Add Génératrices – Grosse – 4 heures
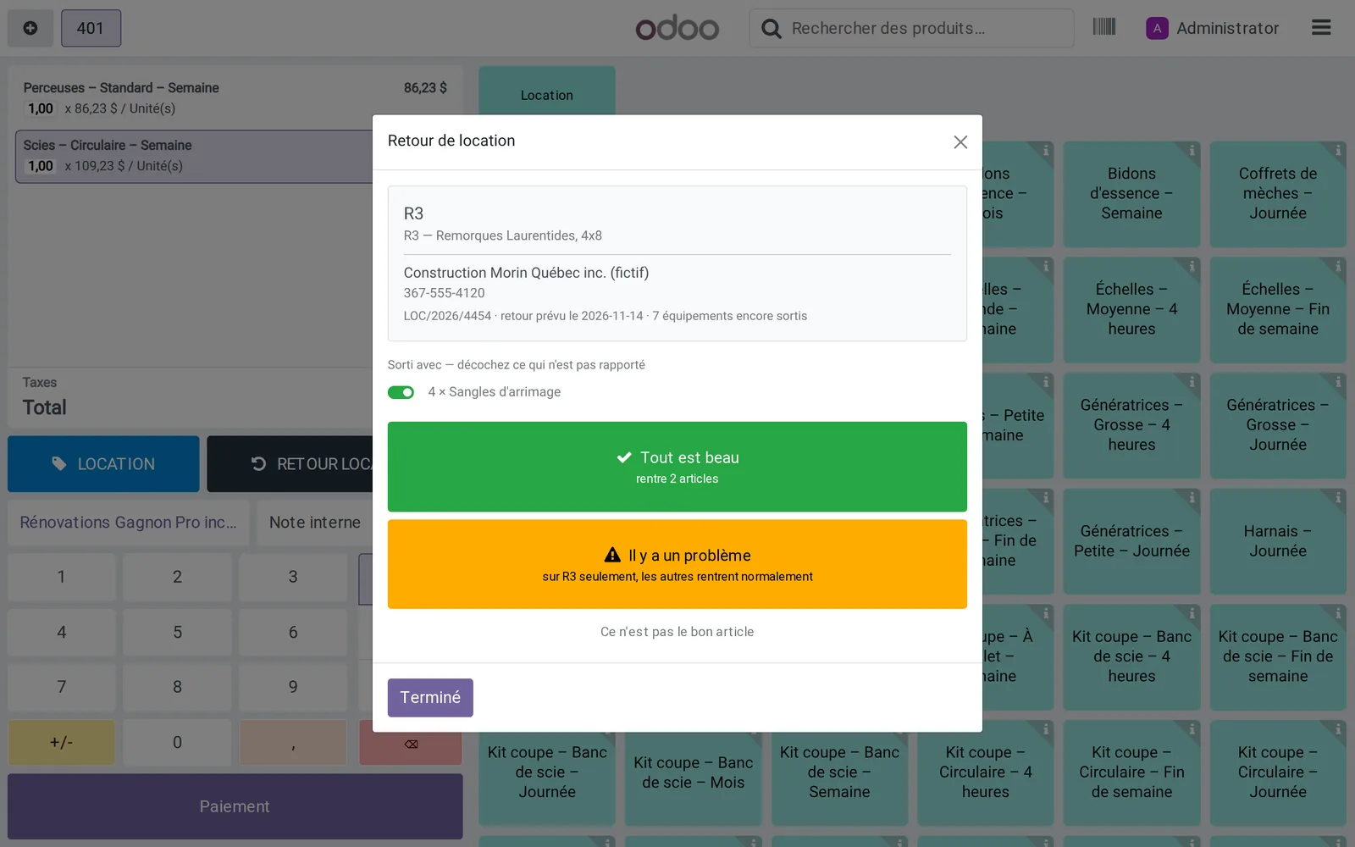Screen dimensions: 1355x847 [1131, 425]
